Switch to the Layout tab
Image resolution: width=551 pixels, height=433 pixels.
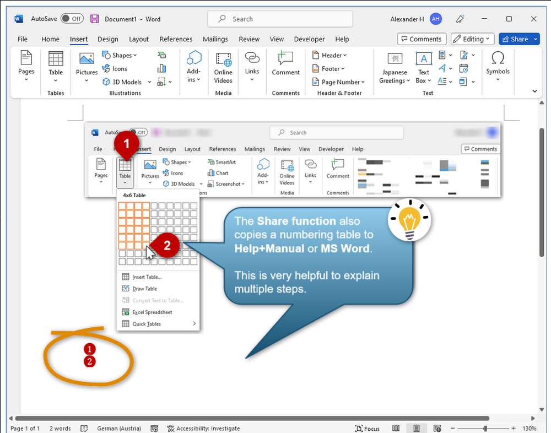pyautogui.click(x=139, y=39)
